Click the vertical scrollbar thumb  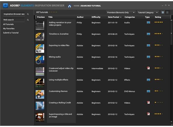point(171,33)
